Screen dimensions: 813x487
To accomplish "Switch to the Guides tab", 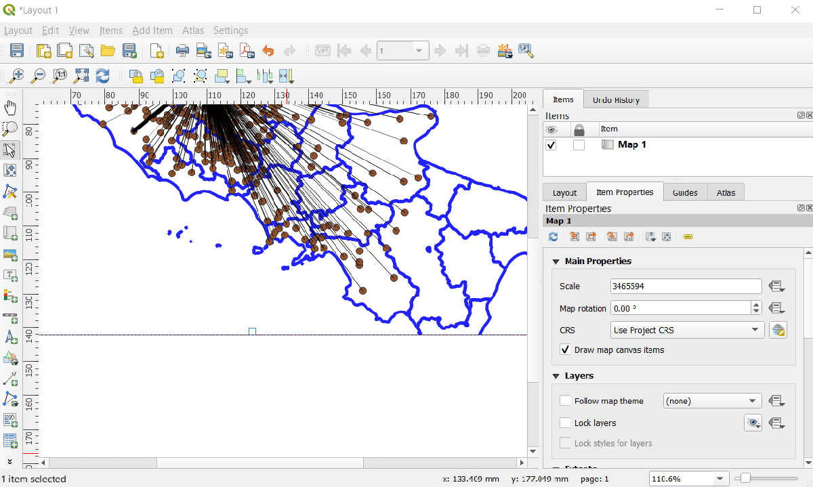I will 685,192.
